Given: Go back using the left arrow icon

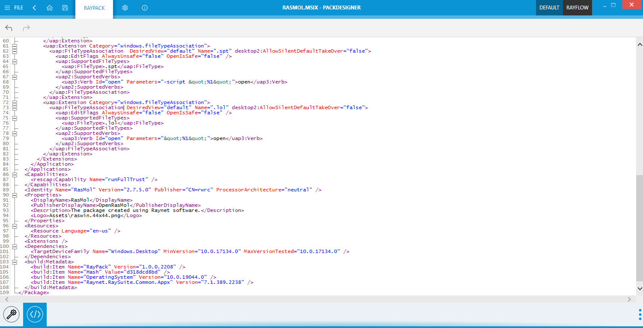Looking at the screenshot, I should coord(34,7).
